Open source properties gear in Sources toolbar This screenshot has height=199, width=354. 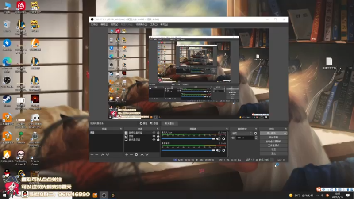[x=136, y=154]
